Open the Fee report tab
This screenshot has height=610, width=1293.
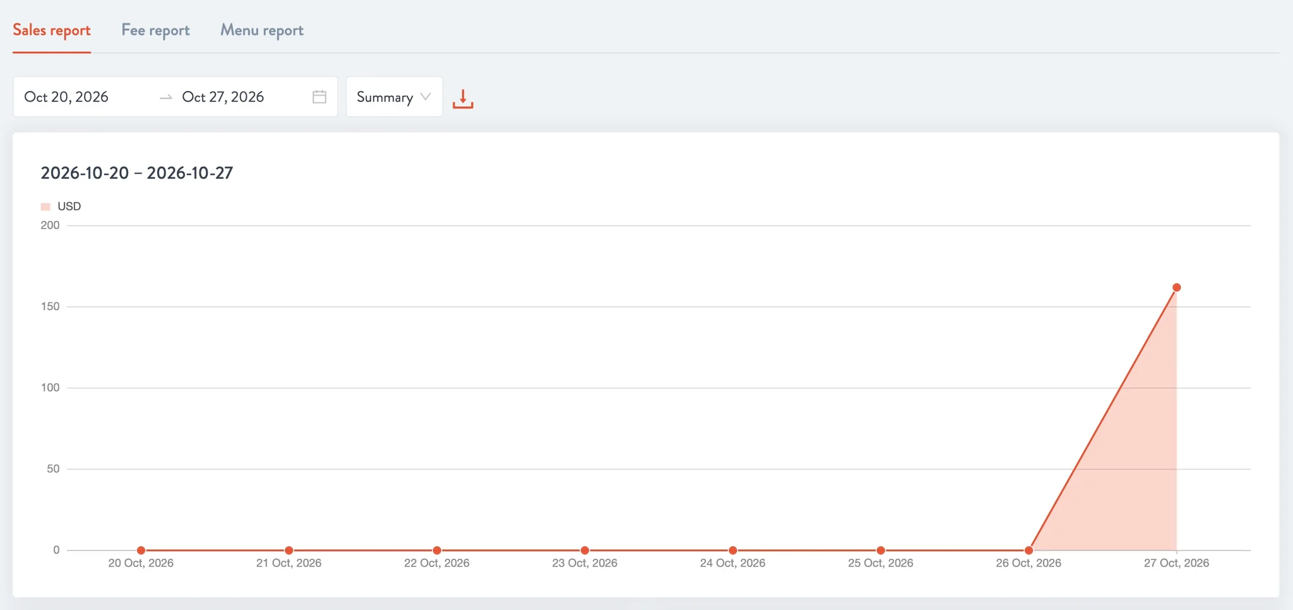(x=155, y=30)
